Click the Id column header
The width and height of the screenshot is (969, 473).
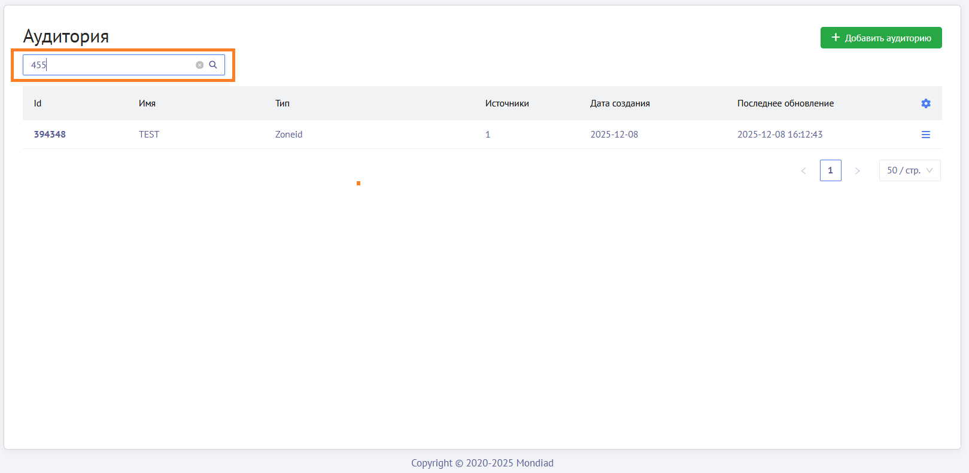[38, 103]
